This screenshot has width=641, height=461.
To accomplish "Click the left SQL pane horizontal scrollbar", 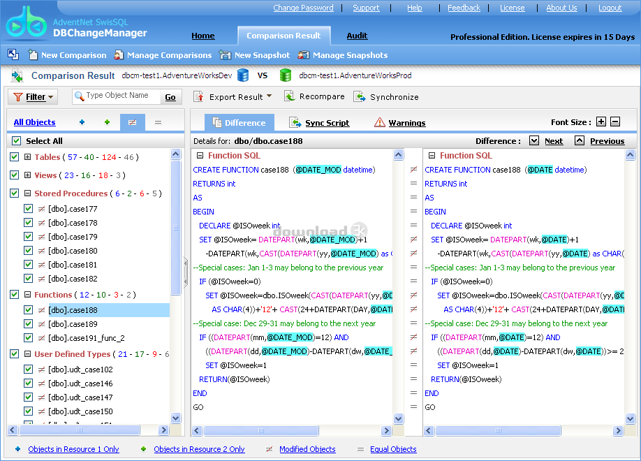I will coord(261,430).
